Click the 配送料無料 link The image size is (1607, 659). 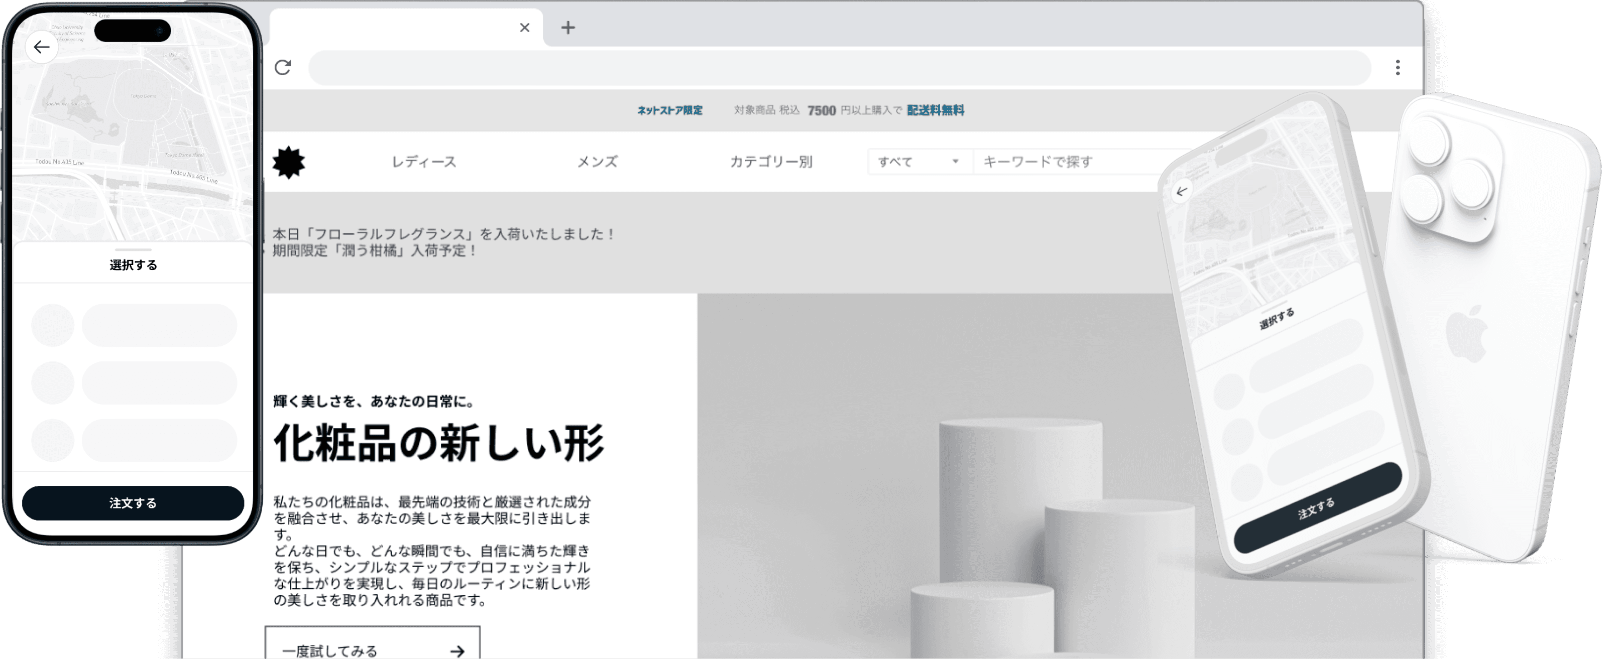coord(935,110)
